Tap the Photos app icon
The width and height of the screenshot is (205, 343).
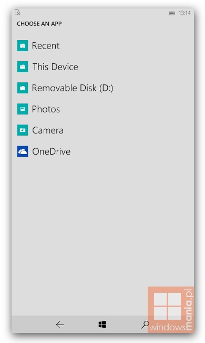[x=23, y=109]
